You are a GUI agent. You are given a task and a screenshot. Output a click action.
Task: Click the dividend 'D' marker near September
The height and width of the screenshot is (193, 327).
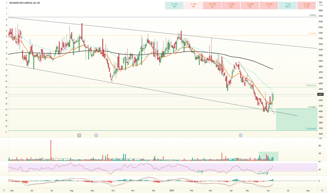click(96, 135)
